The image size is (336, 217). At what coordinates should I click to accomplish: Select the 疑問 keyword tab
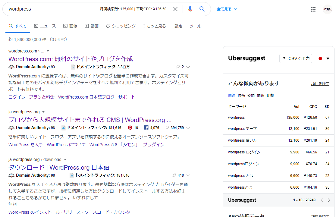click(251, 95)
